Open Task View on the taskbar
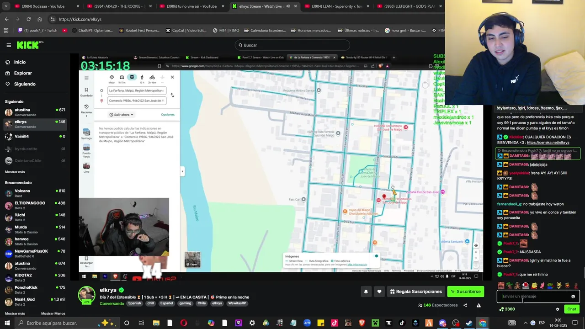Screen dimensions: 585x329 [141, 323]
